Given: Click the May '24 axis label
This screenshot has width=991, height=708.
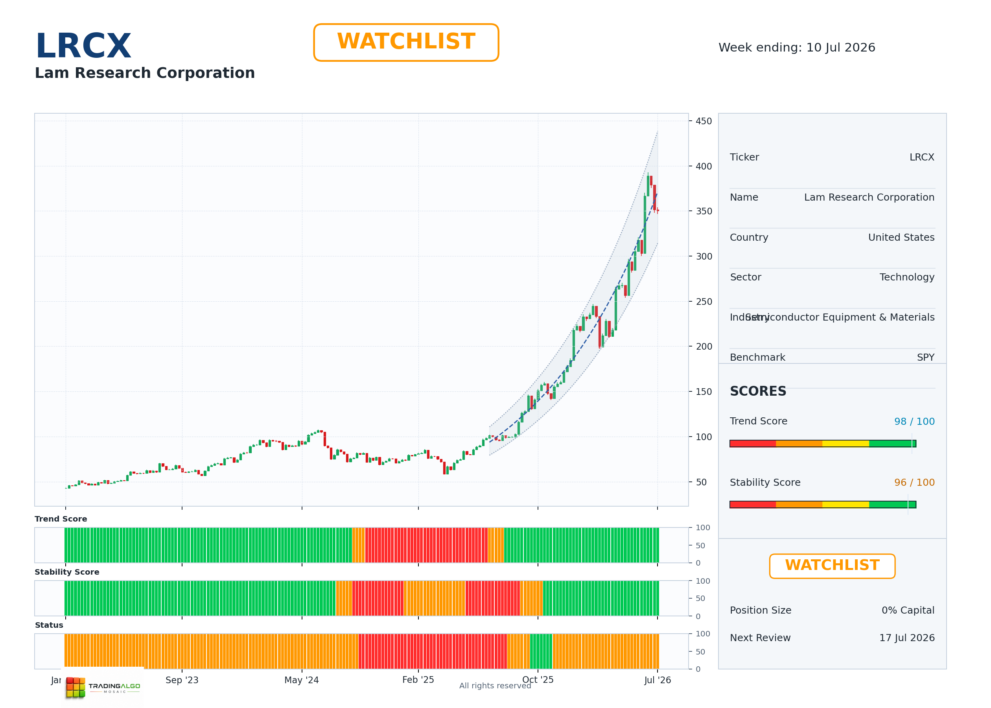Looking at the screenshot, I should [302, 680].
